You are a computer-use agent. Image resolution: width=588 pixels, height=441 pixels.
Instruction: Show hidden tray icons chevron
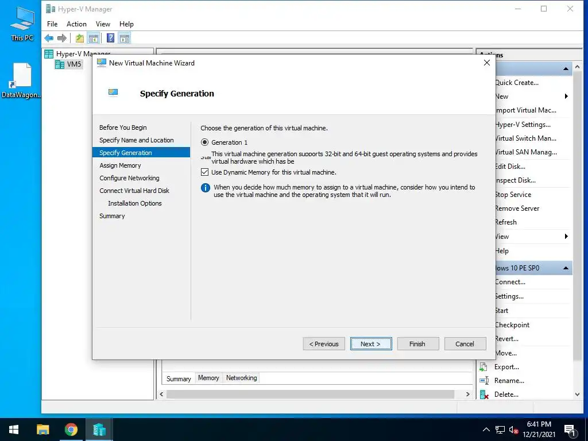click(x=486, y=430)
